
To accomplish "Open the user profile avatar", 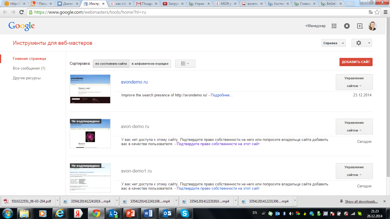I will (x=373, y=26).
